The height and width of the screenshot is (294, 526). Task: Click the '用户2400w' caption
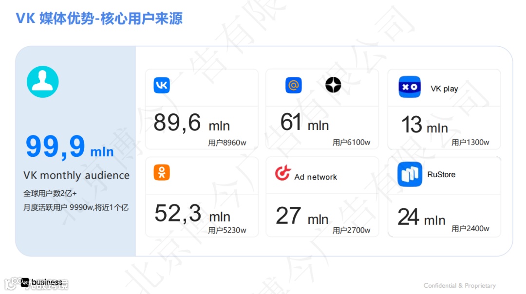[x=470, y=229]
